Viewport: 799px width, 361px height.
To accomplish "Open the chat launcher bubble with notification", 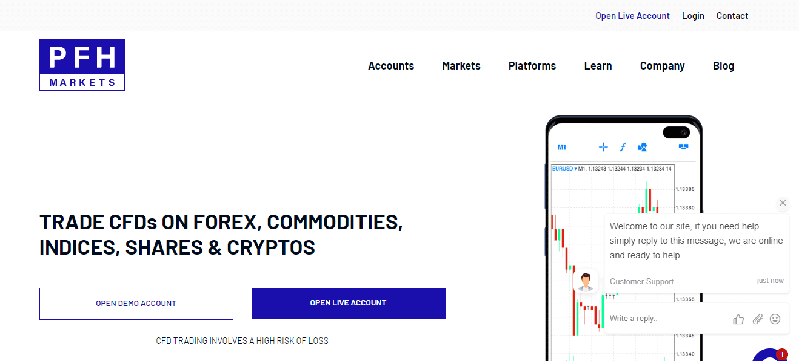I will tap(770, 357).
